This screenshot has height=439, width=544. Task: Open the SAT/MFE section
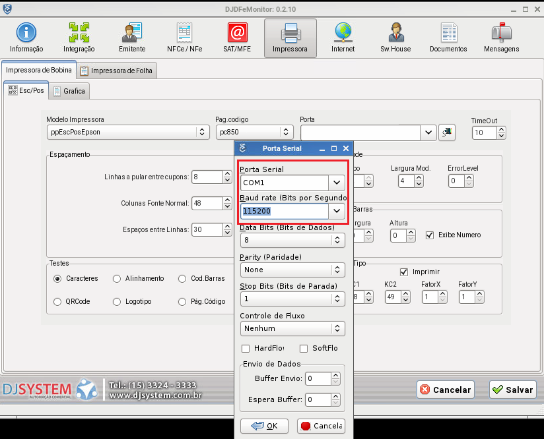pos(237,38)
